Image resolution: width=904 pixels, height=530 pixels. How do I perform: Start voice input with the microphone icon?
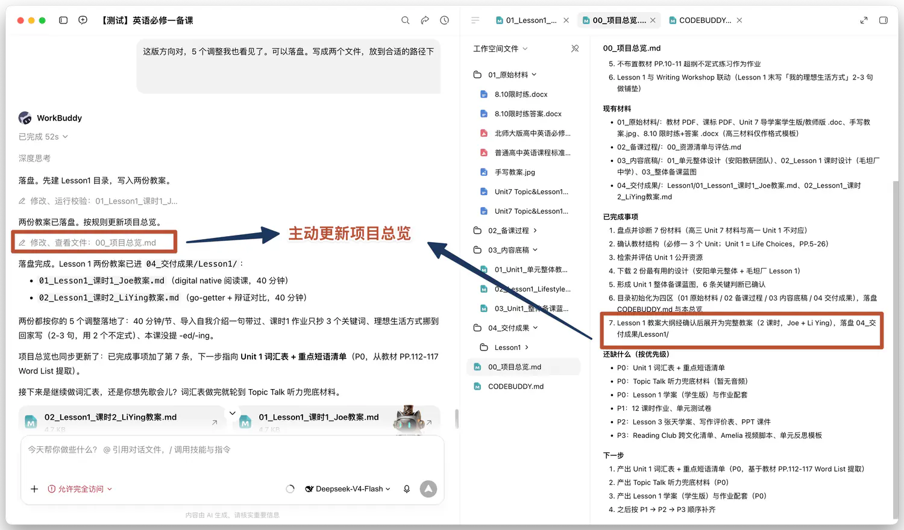click(x=407, y=489)
